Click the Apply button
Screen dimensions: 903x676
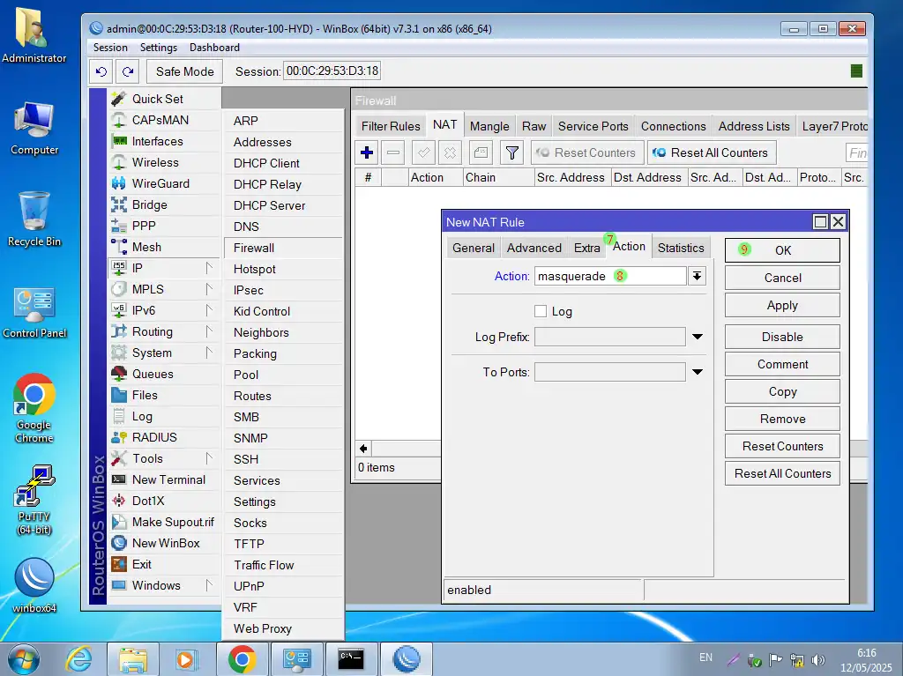coord(782,305)
